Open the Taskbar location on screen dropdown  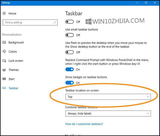pos(108,97)
